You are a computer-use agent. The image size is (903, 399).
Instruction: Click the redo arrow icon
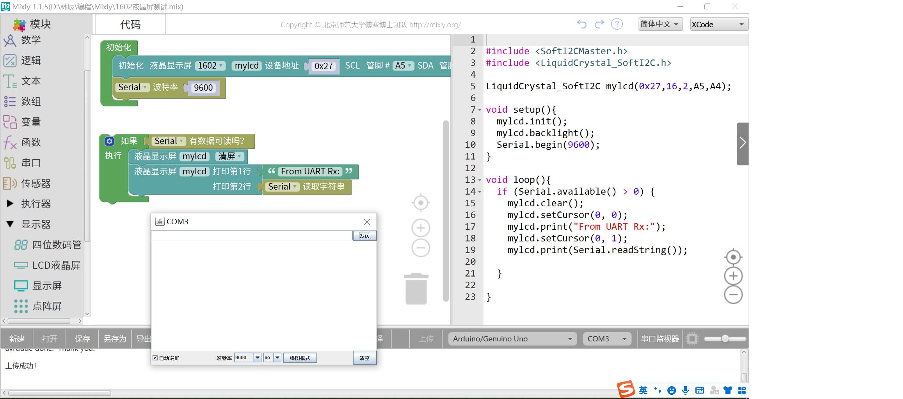(x=599, y=24)
